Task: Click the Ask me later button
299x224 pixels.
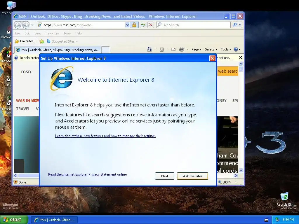Action: (x=192, y=176)
